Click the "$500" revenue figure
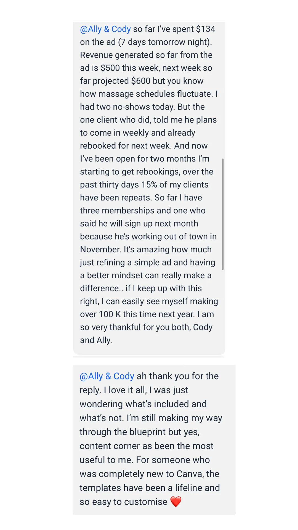Image resolution: width=298 pixels, height=530 pixels. [110, 68]
